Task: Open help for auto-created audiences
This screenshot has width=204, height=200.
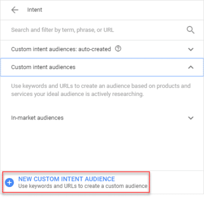Action: pos(118,49)
